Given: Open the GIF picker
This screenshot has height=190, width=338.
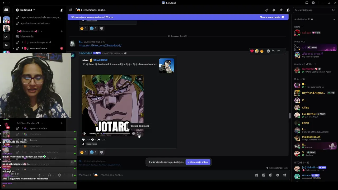Looking at the screenshot, I should (264, 175).
